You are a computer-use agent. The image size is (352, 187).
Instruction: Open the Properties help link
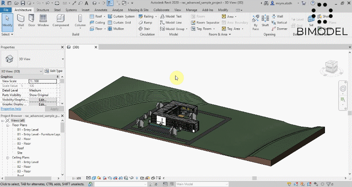point(11,109)
